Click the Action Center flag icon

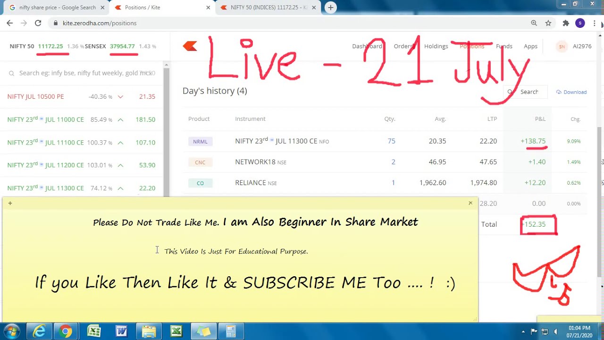point(534,331)
